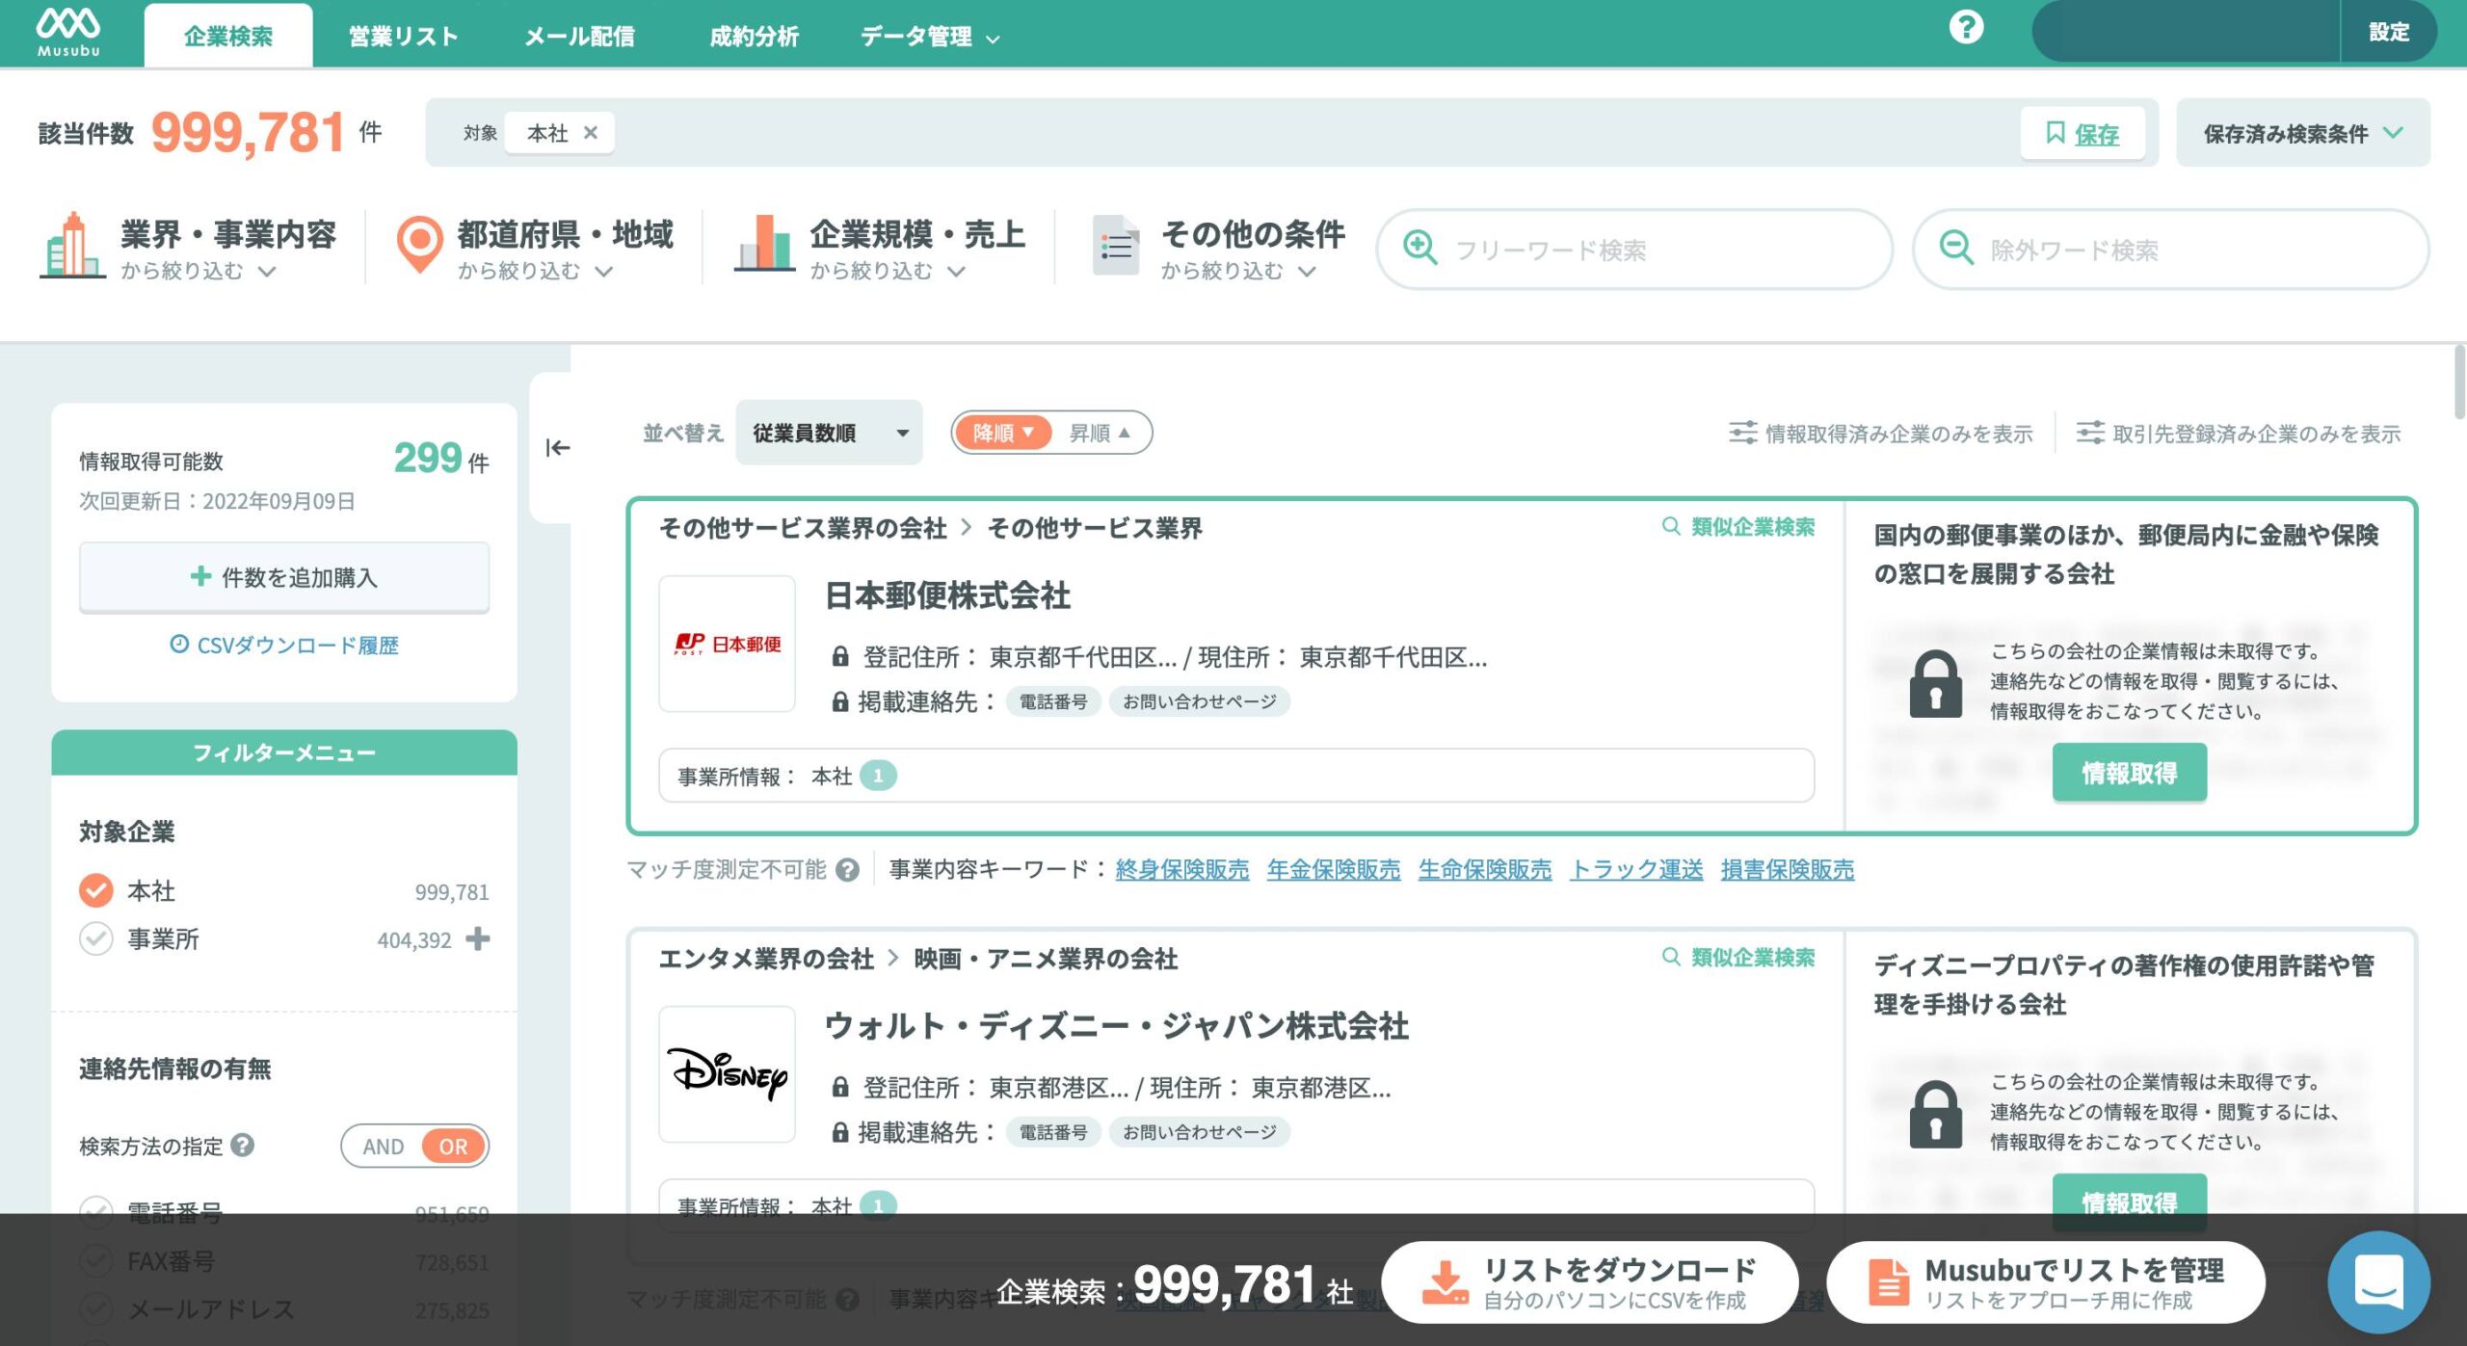Toggle 取引先登録済み企業のみを表示
The image size is (2467, 1346).
coord(2239,434)
